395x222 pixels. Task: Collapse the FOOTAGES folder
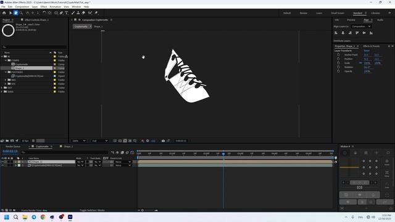click(6, 72)
